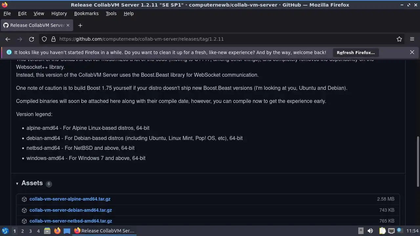
Task: Click the 2.58 MB file size text
Action: click(x=386, y=199)
